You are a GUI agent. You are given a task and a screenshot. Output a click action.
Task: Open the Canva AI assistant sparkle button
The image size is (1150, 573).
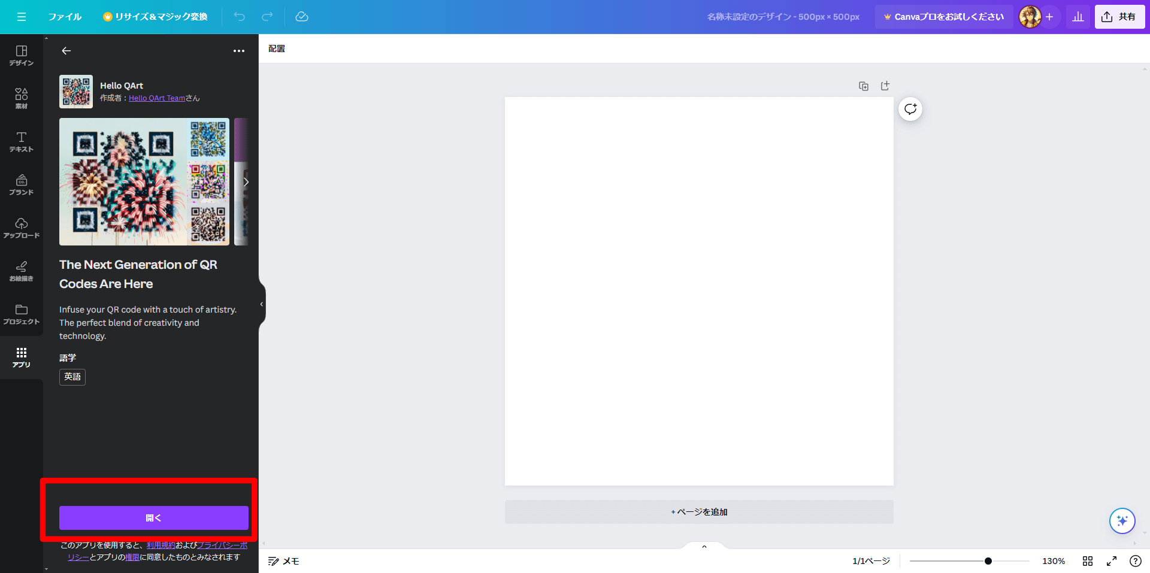(x=1122, y=520)
